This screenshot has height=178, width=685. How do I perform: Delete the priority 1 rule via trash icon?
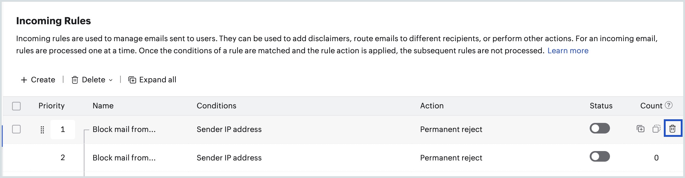pyautogui.click(x=672, y=129)
